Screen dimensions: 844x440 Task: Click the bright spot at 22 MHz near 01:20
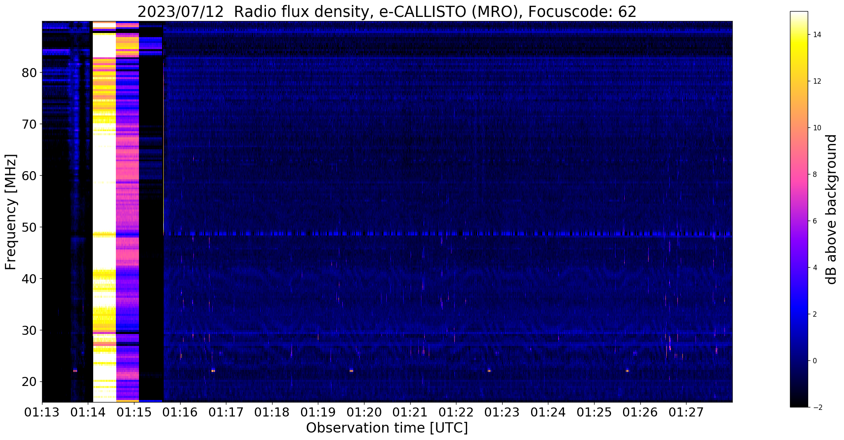tap(351, 370)
